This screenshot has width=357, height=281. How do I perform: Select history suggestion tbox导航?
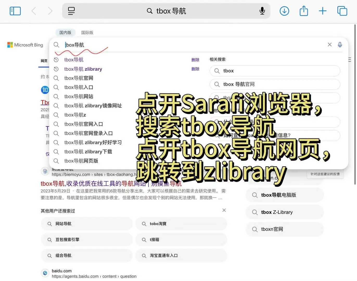pos(74,60)
